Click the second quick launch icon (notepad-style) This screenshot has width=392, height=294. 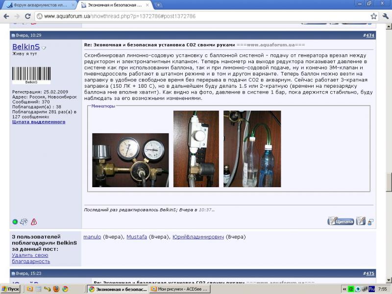pos(39,289)
